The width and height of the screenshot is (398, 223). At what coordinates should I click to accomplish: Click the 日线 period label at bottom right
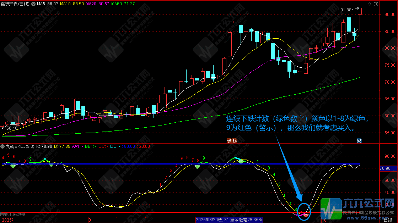pos(389,220)
